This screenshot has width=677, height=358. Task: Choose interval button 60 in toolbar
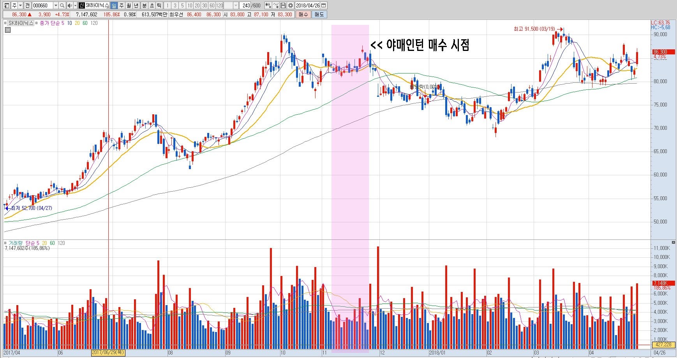(x=212, y=5)
